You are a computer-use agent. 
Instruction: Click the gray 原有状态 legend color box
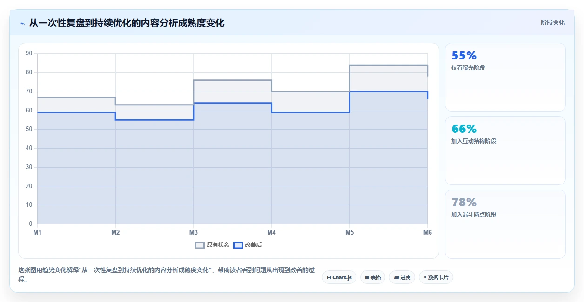coord(200,245)
